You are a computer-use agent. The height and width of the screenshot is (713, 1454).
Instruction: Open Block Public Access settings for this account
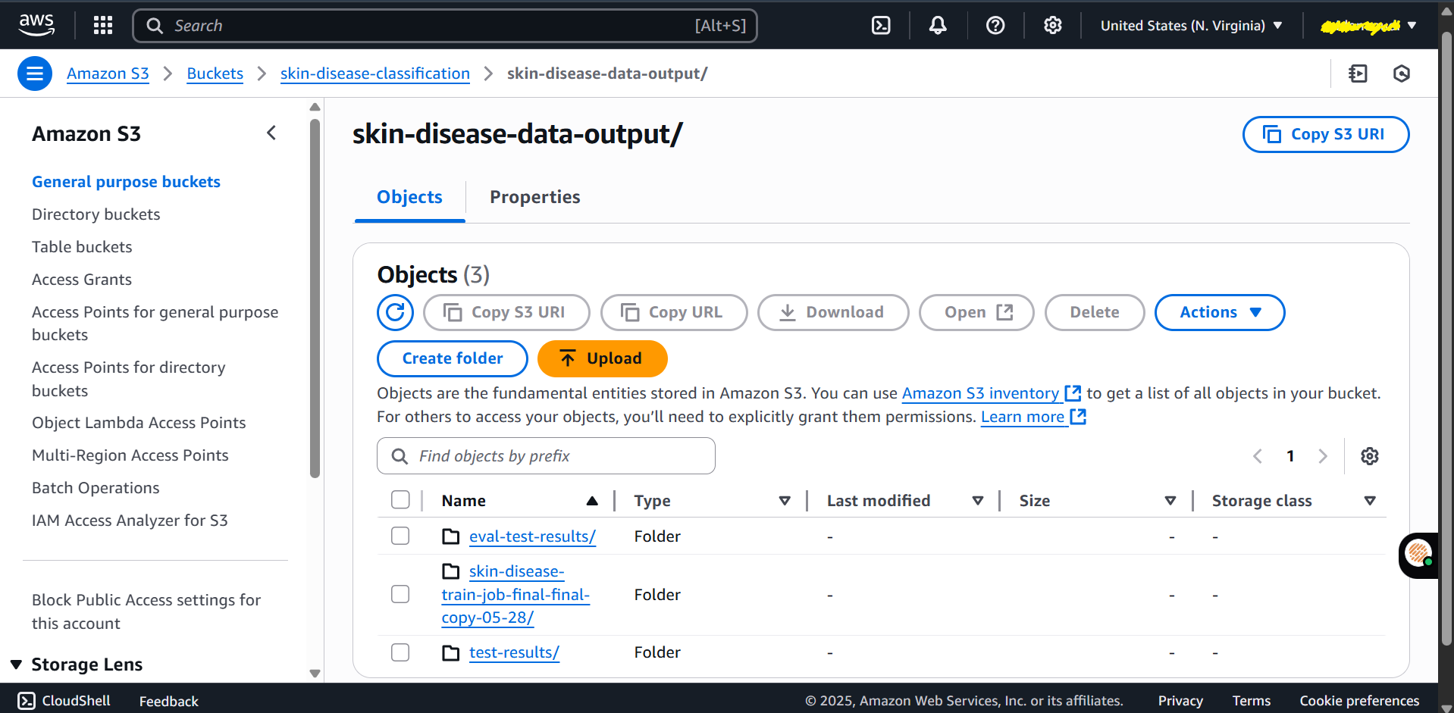tap(146, 611)
